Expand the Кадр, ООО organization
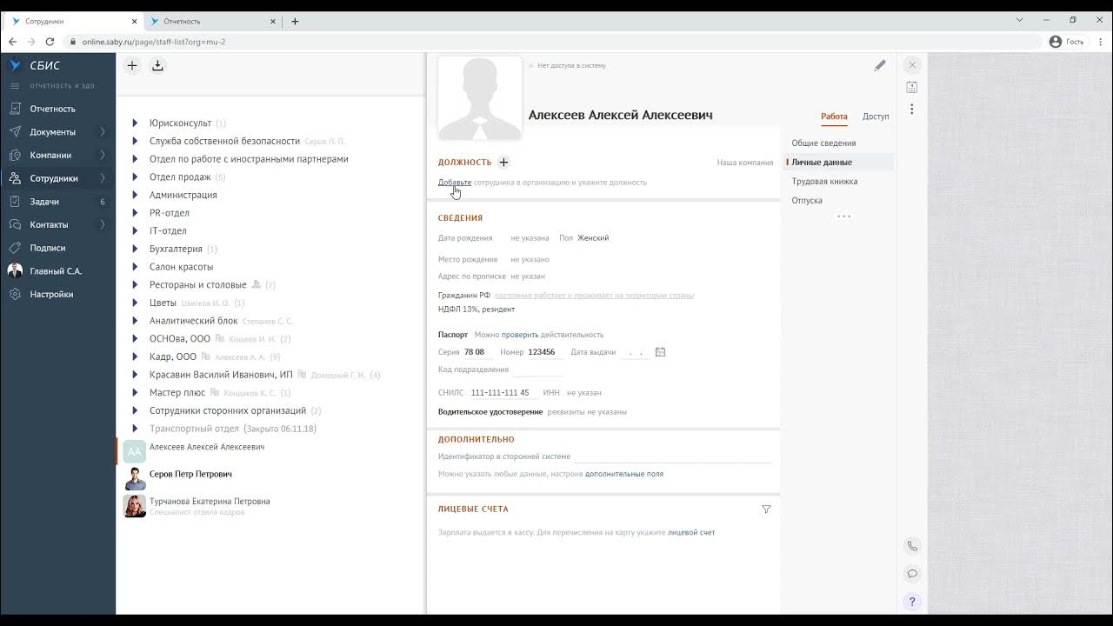 point(135,356)
